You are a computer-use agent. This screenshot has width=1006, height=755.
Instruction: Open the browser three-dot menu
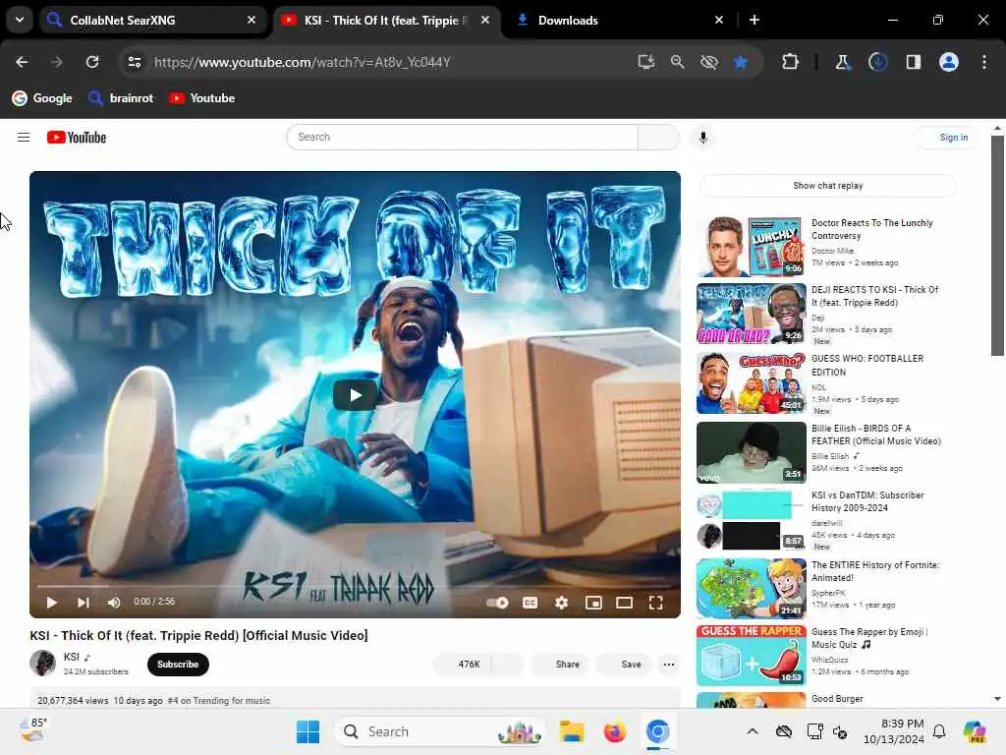tap(984, 62)
